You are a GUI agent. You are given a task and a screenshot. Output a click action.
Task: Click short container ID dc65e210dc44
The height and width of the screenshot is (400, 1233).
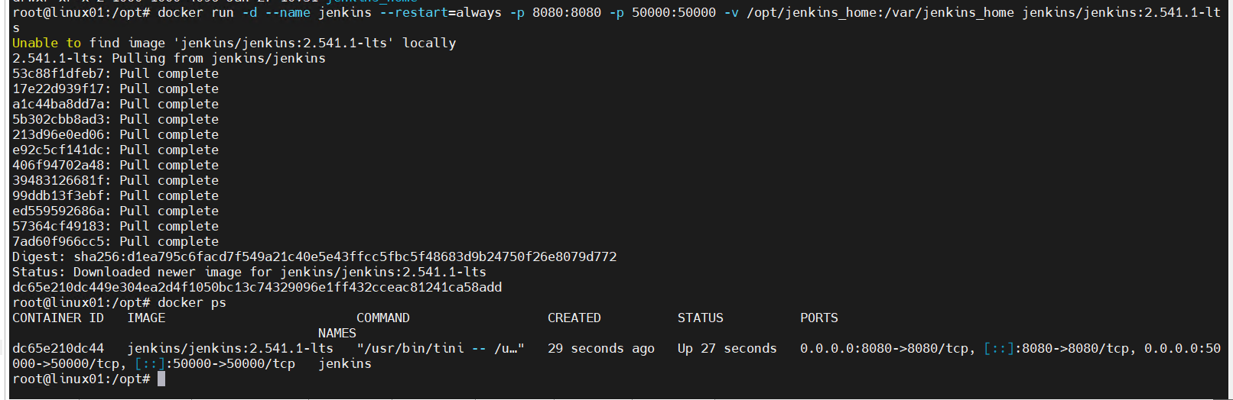click(x=58, y=348)
